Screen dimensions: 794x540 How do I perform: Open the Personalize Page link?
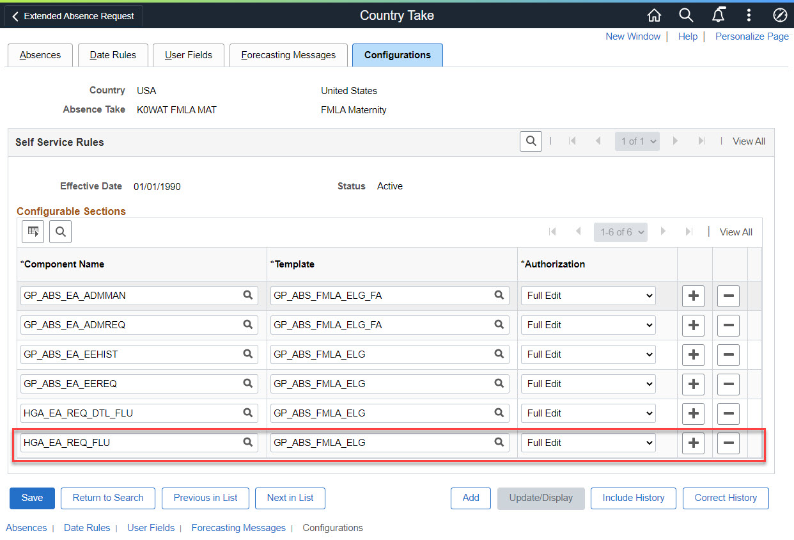click(x=752, y=36)
